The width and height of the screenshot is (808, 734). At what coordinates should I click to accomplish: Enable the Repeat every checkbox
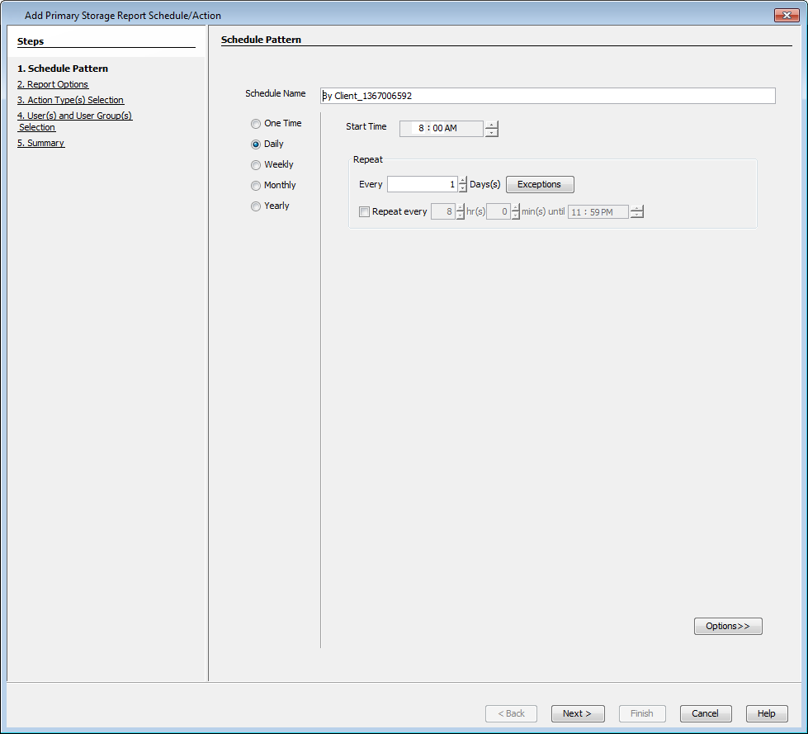364,211
